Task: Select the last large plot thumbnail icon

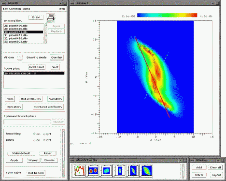Action: (146, 170)
